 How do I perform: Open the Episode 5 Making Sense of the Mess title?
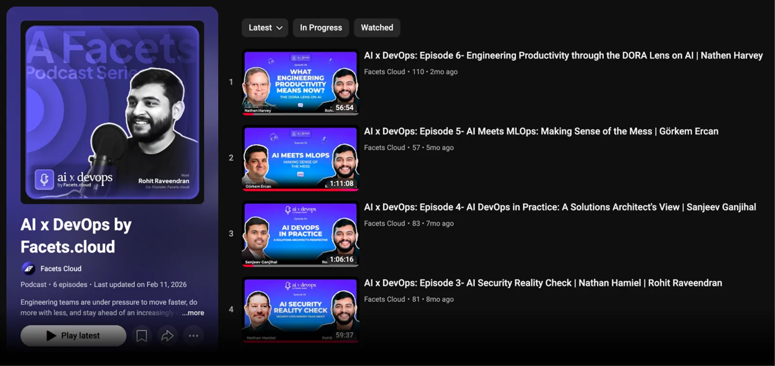pyautogui.click(x=541, y=132)
